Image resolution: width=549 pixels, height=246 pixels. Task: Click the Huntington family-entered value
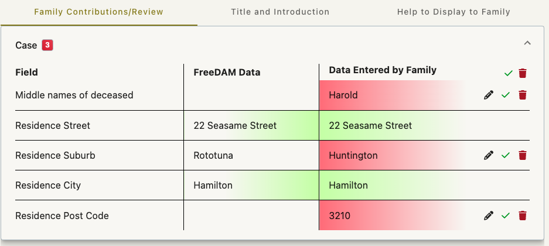pyautogui.click(x=353, y=155)
